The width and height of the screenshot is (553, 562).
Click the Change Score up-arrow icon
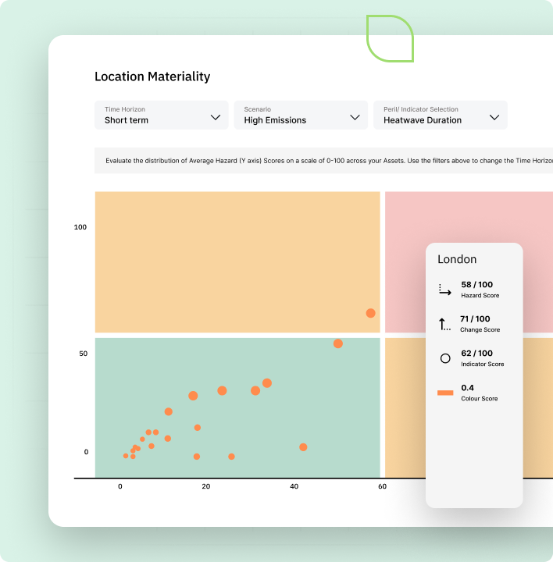[444, 324]
